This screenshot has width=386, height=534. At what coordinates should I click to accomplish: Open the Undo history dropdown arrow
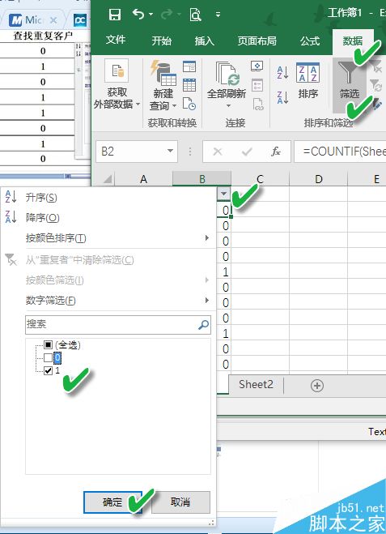151,15
